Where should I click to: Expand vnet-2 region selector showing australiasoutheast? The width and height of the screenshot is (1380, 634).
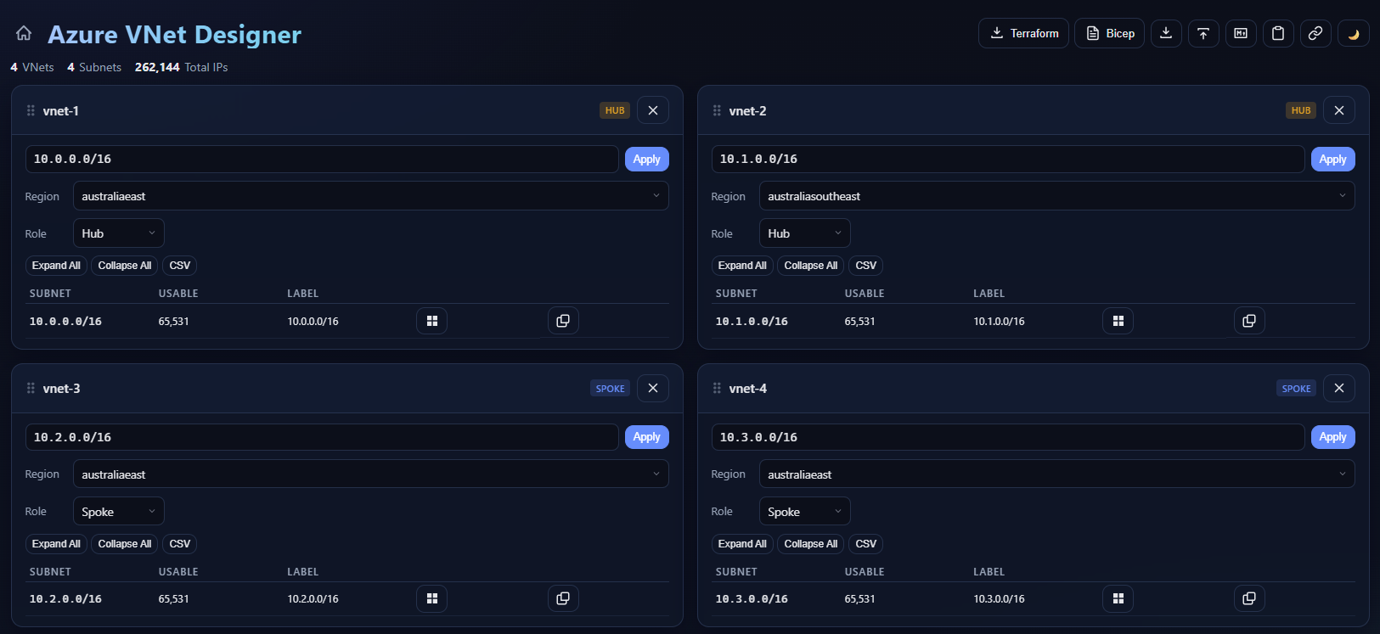click(x=1056, y=196)
